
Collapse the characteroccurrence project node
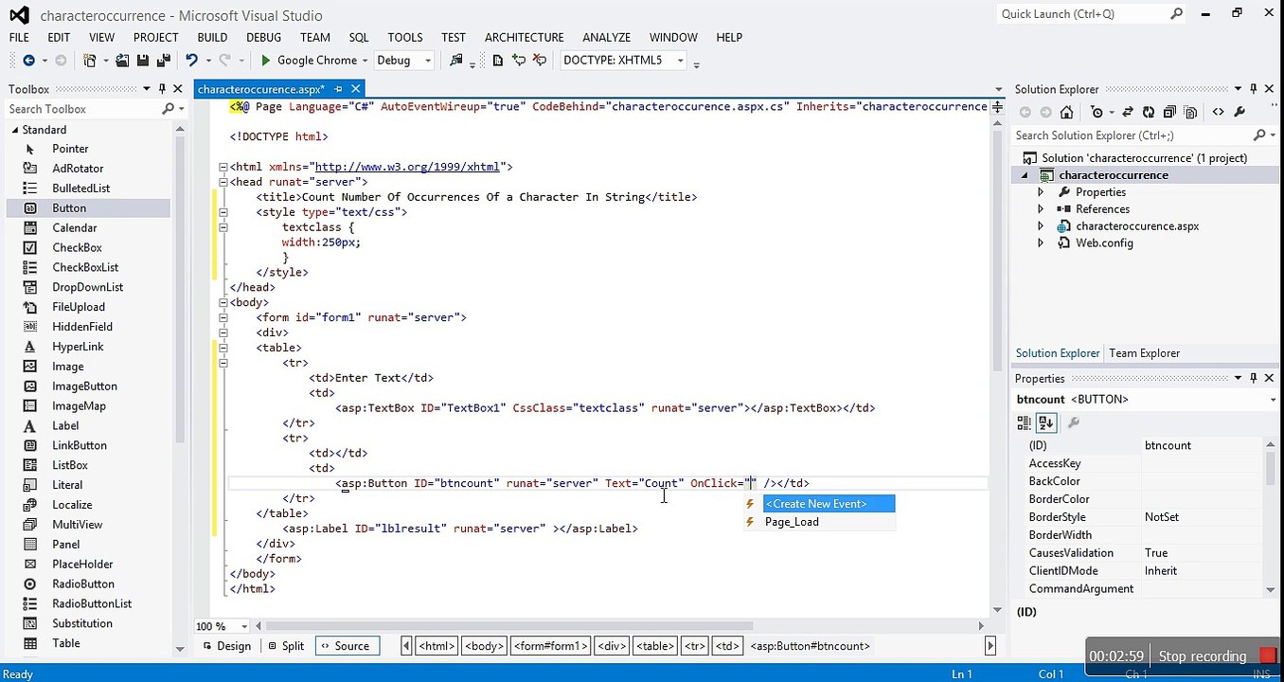1025,175
